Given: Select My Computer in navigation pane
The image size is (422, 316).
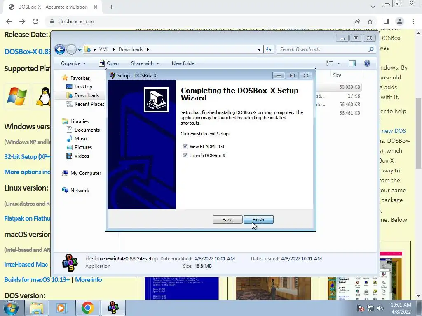Looking at the screenshot, I should coord(86,173).
